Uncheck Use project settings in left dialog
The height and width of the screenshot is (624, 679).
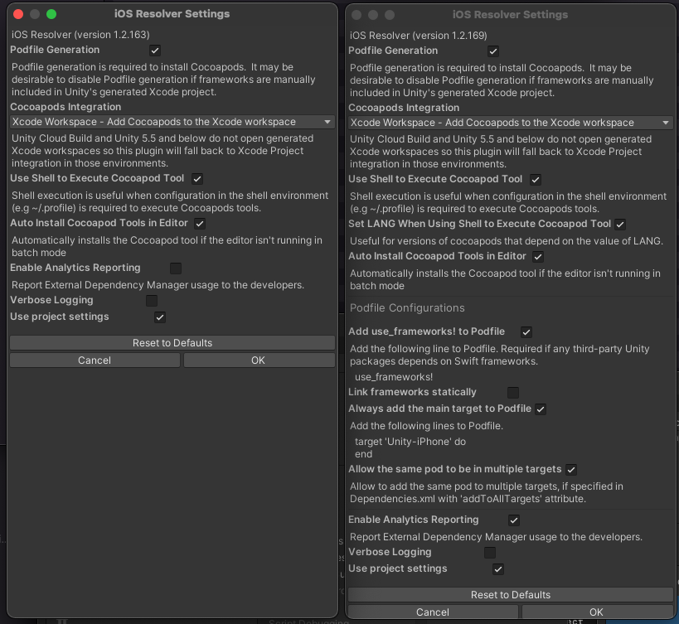click(158, 317)
